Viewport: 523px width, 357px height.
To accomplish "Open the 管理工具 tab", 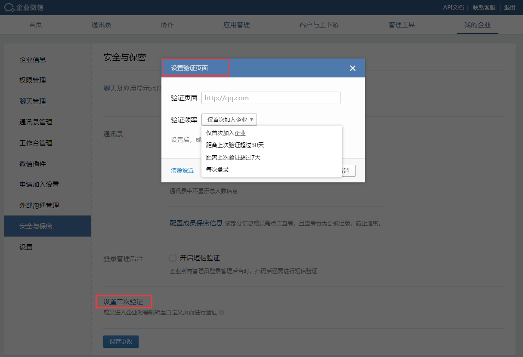I will tap(401, 25).
